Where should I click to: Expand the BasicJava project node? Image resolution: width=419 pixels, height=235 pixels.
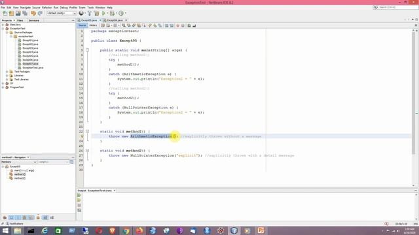(3, 25)
